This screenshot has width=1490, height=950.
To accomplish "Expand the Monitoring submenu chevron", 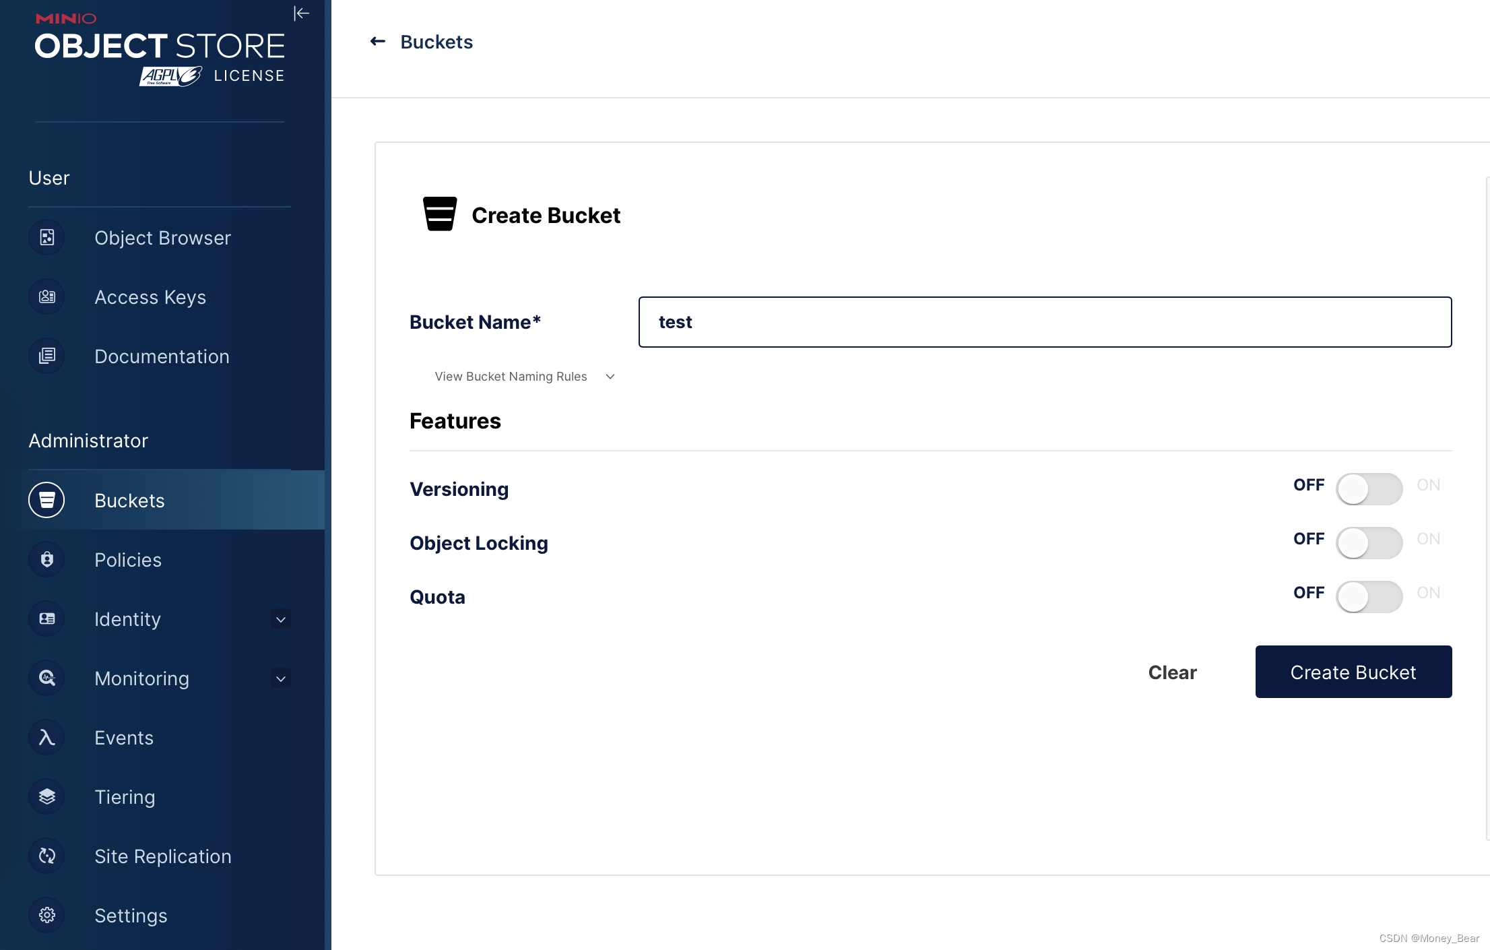I will click(281, 678).
